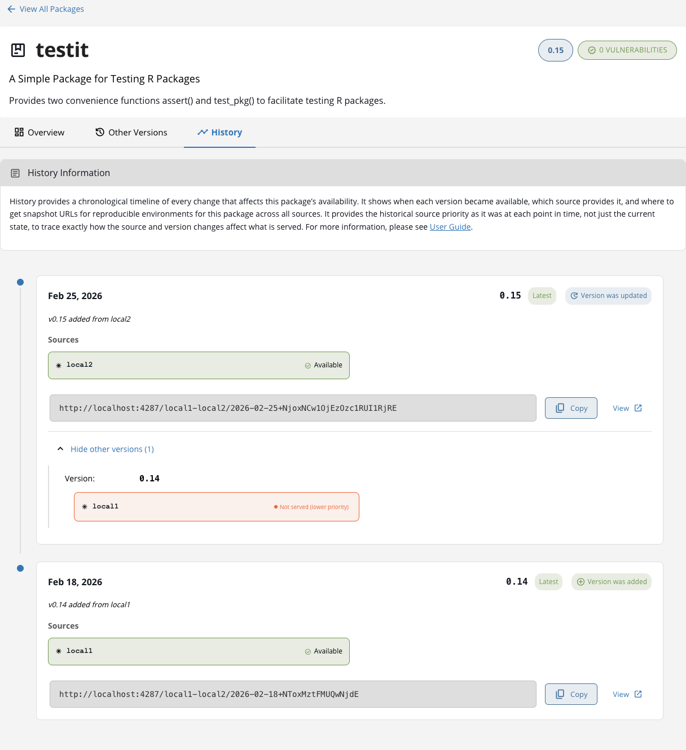Click Hide other versions (1) link
This screenshot has width=686, height=750.
(112, 449)
